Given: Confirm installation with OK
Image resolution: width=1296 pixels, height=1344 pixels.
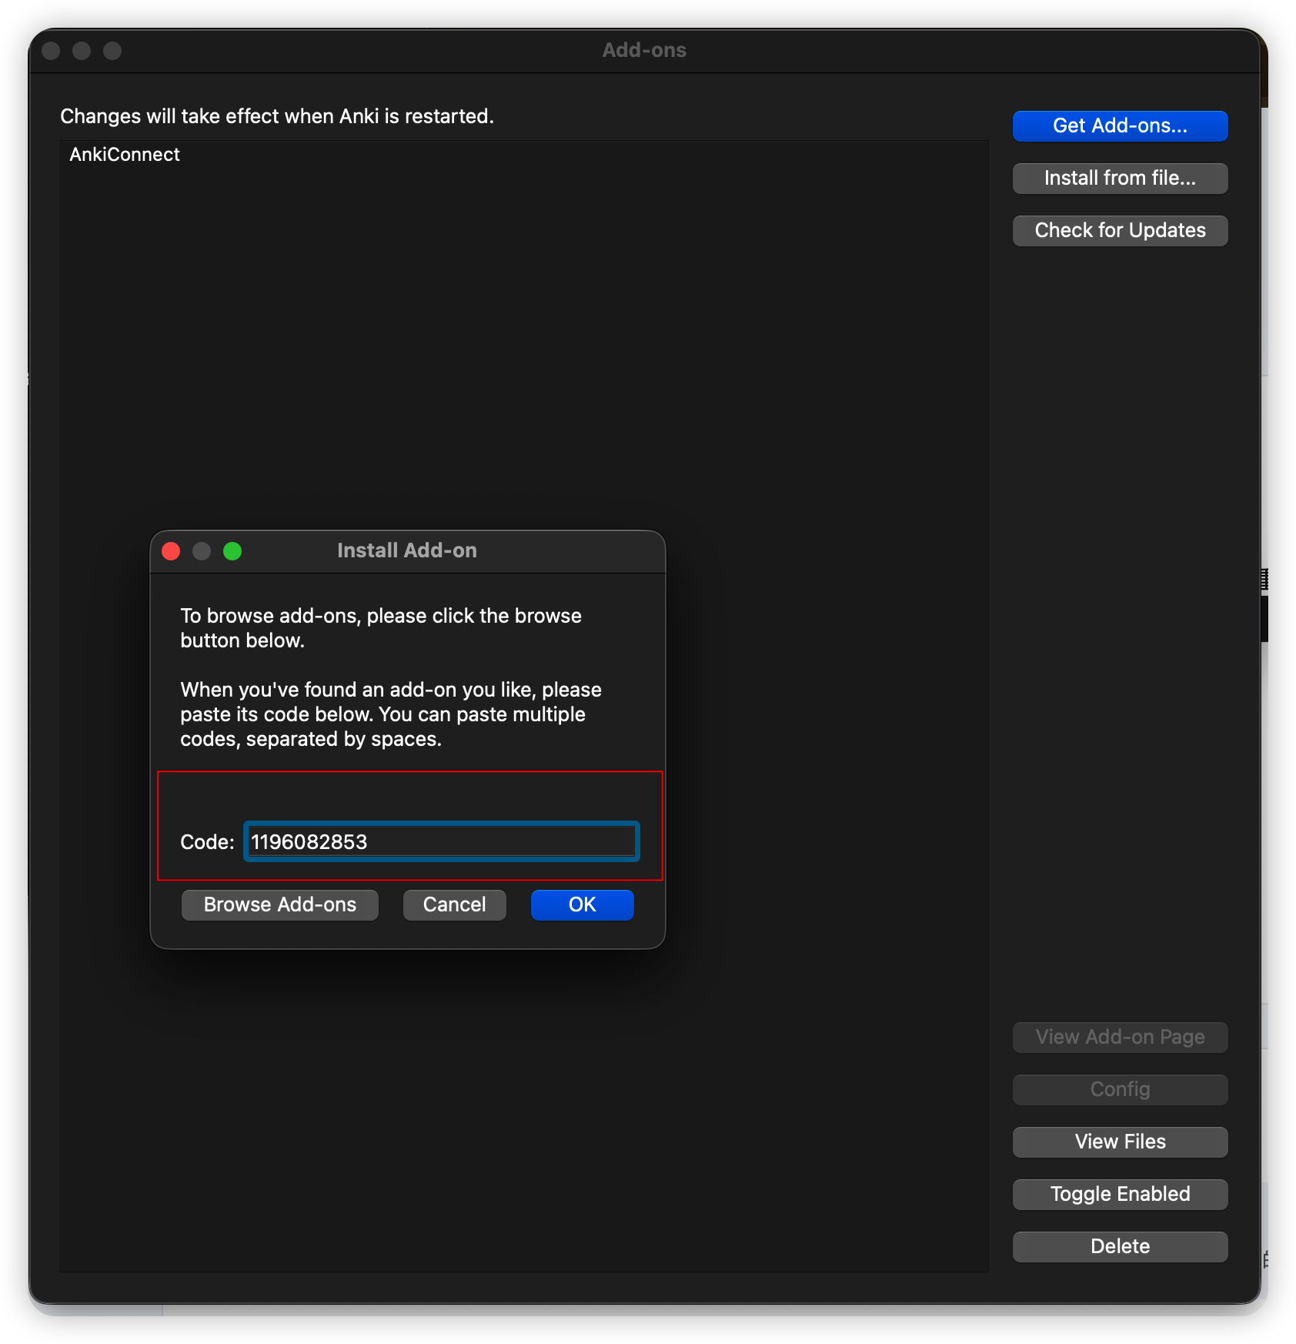Looking at the screenshot, I should click(583, 904).
